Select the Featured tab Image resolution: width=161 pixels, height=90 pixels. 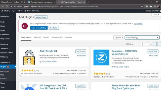(x=37, y=37)
